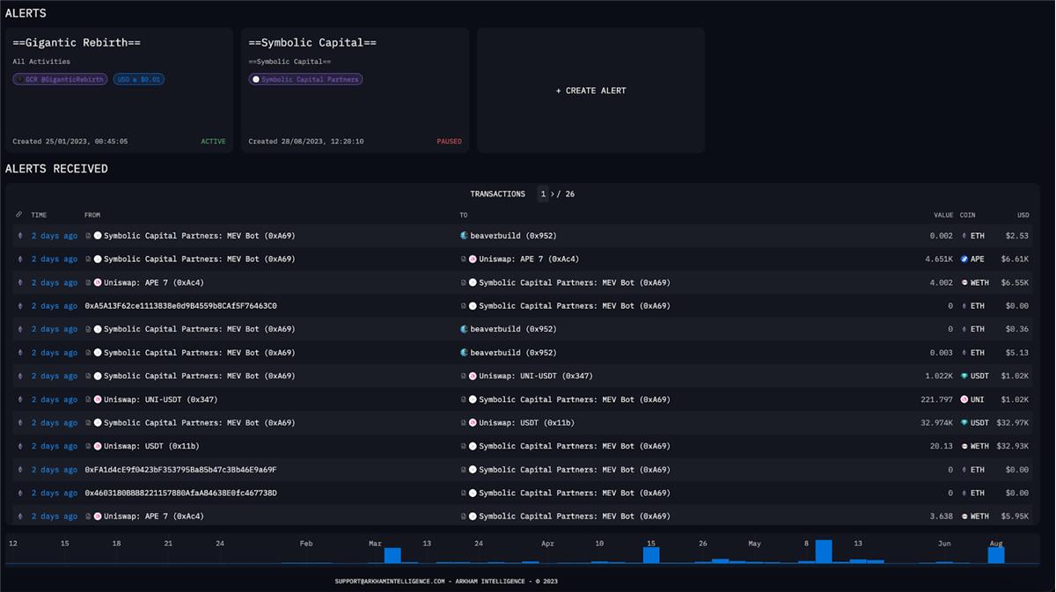Viewport: 1056px width, 592px height.
Task: Sort the table by the USD column header
Action: (1023, 215)
